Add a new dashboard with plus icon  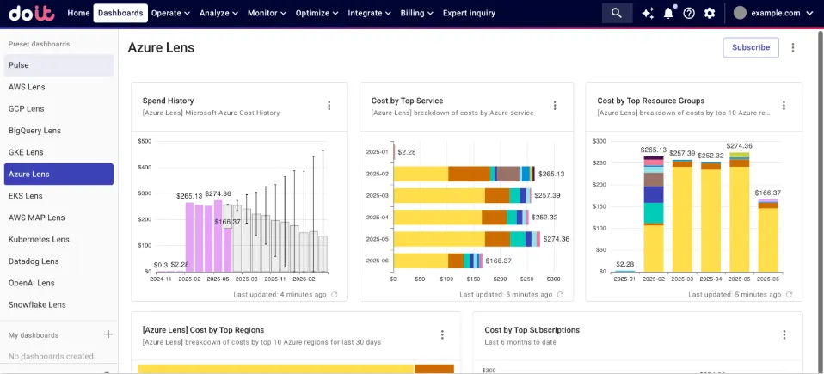pyautogui.click(x=108, y=334)
